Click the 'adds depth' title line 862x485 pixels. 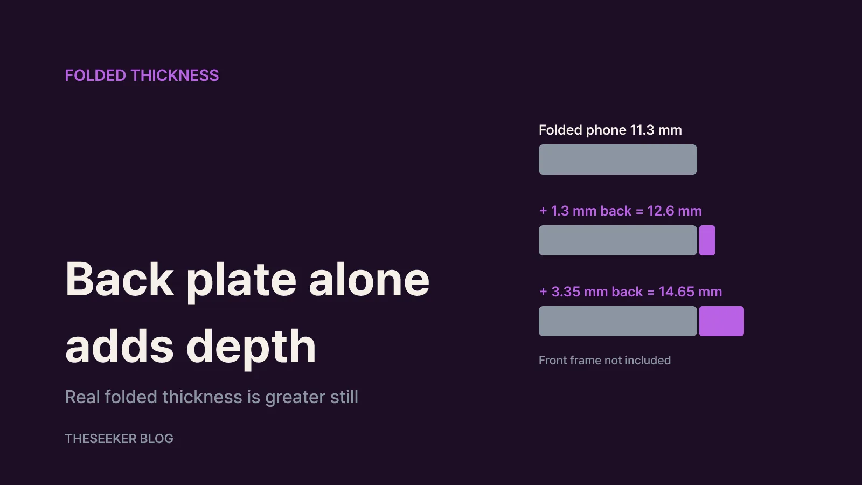click(190, 347)
